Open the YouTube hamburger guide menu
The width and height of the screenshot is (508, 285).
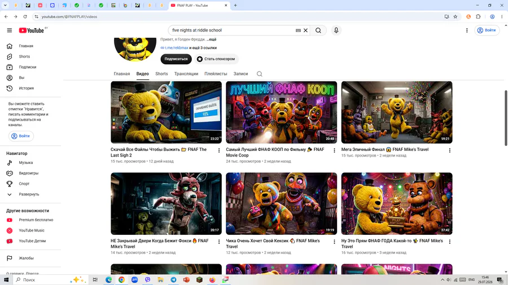coord(10,30)
